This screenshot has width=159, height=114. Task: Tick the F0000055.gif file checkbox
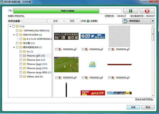tap(56, 78)
